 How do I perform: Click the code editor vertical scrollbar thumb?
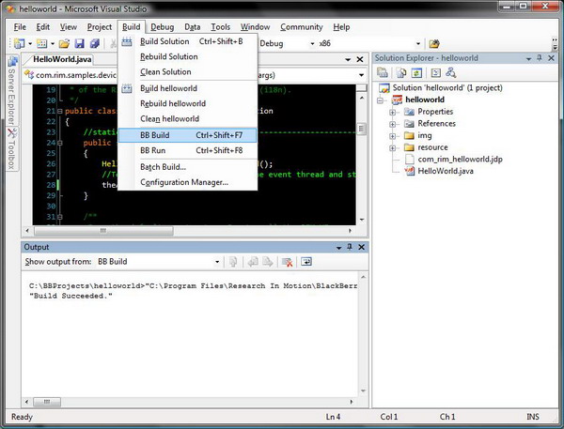pos(362,129)
